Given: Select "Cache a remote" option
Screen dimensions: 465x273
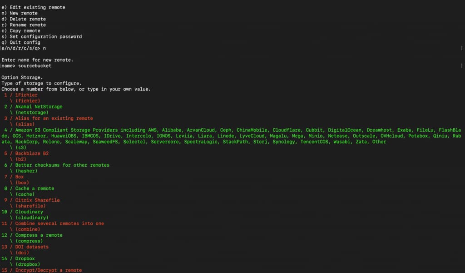Looking at the screenshot, I should click(x=30, y=188).
